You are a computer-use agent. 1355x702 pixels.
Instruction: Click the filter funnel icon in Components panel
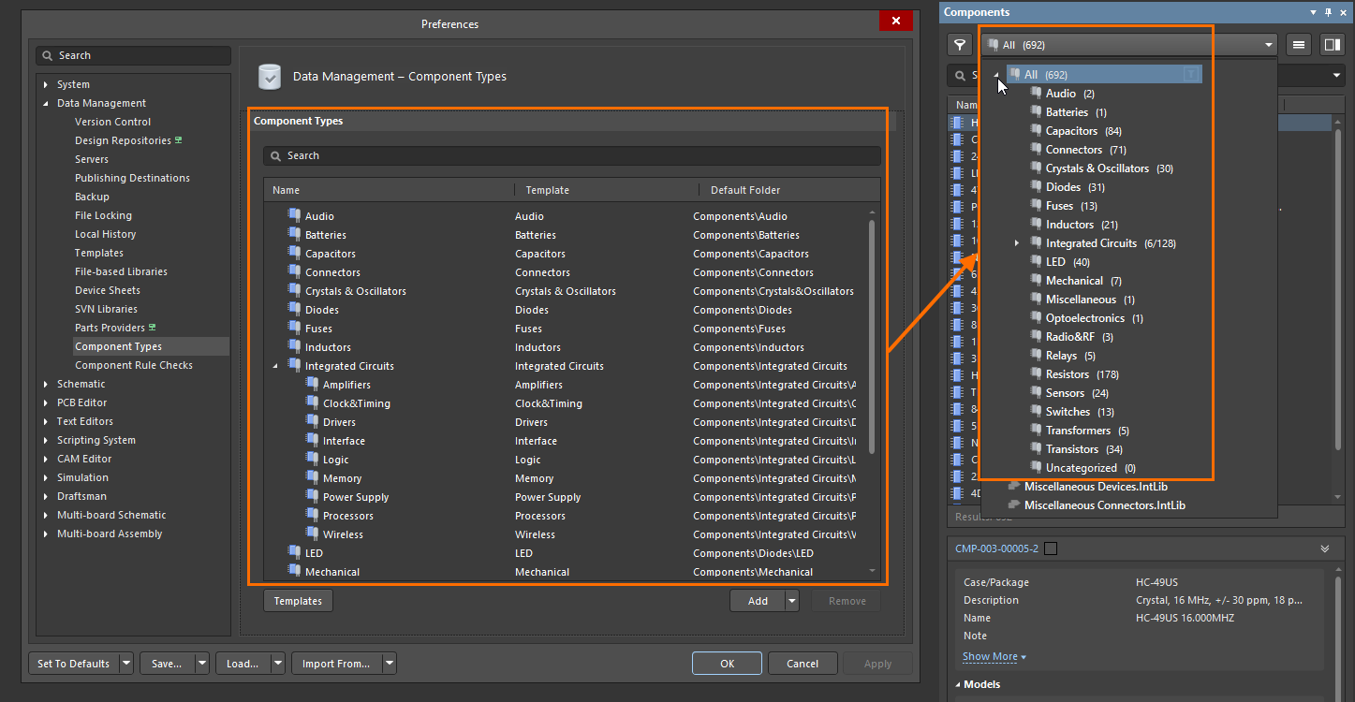[959, 44]
